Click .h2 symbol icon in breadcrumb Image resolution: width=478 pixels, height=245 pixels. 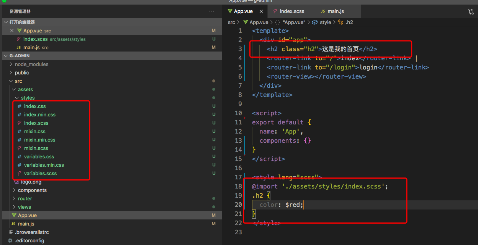[340, 22]
